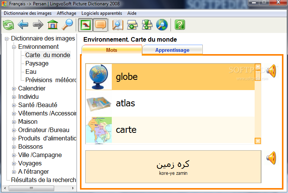Image resolution: width=288 pixels, height=193 pixels.
Task: Select the carte word row
Action: 170,130
